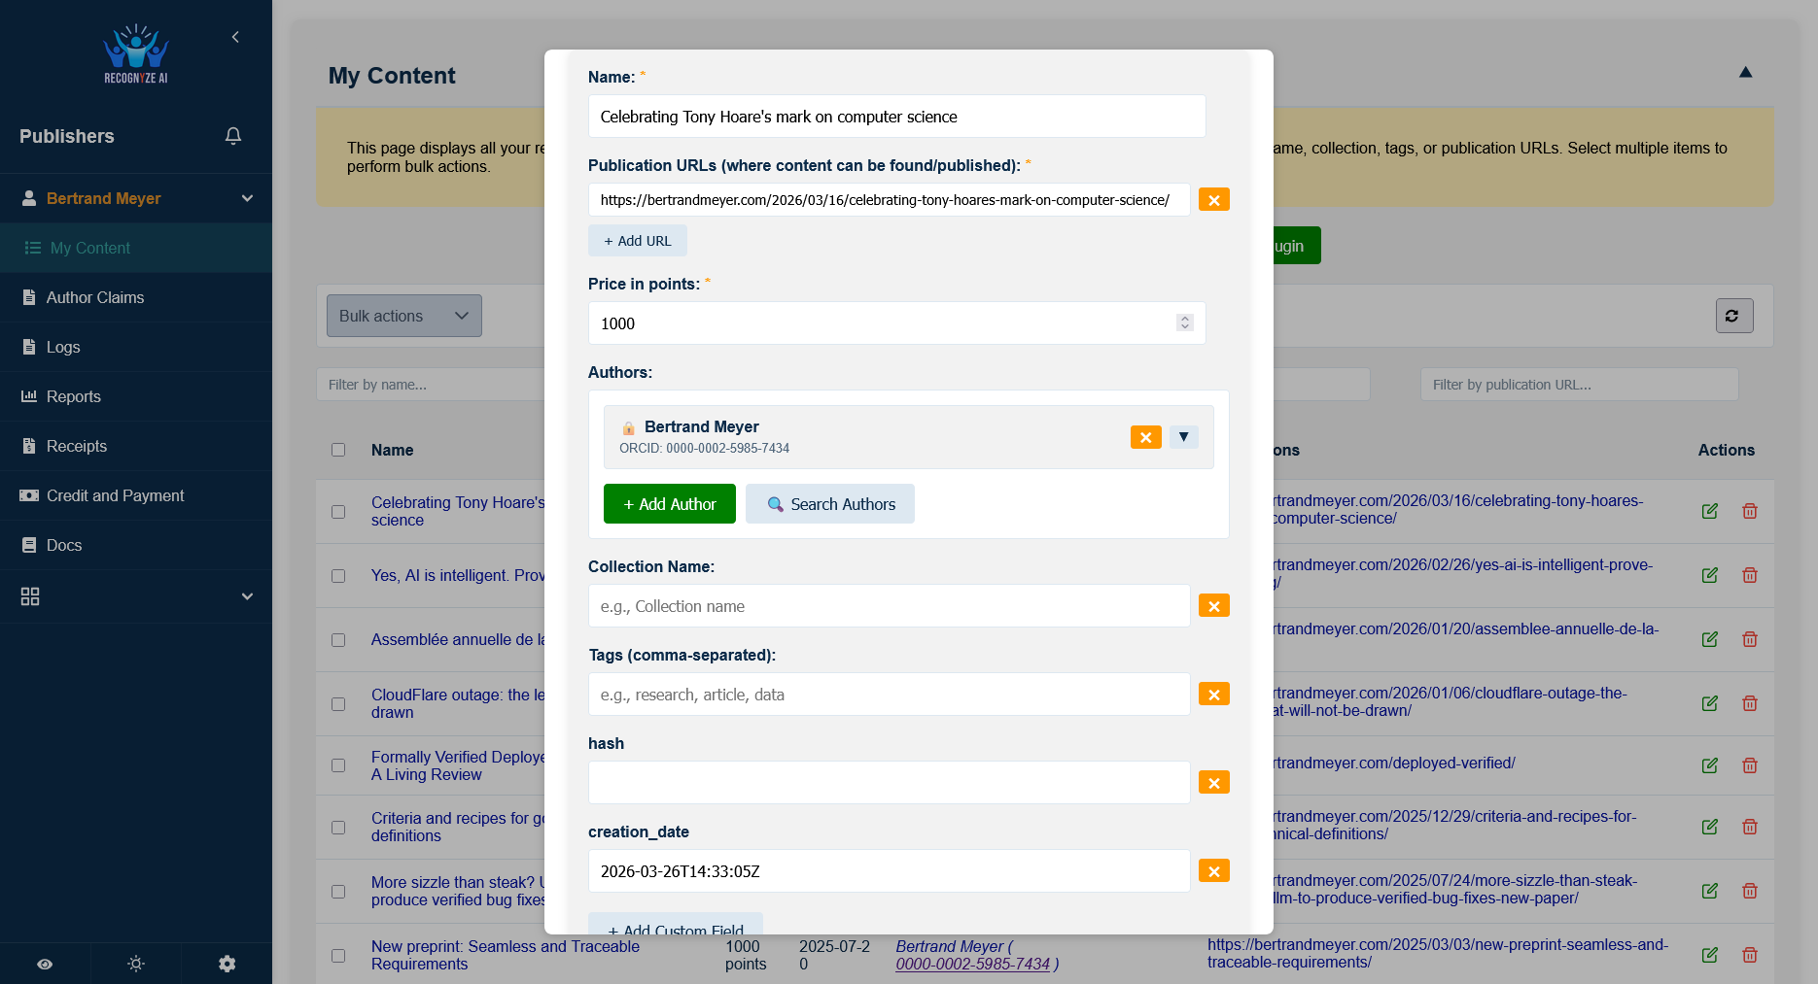Check the Formally Verified Deployed row checkbox
The height and width of the screenshot is (984, 1818).
coord(338,765)
